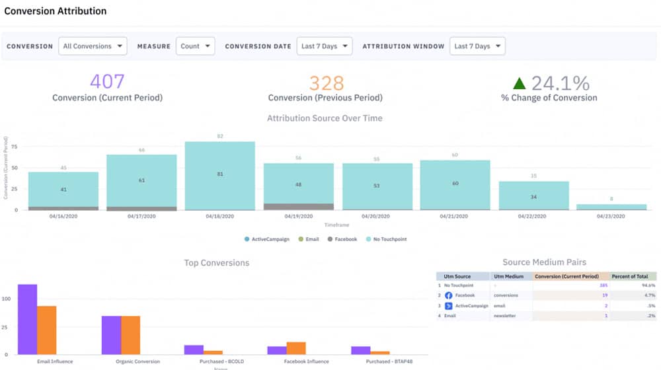The image size is (661, 370).
Task: Click the Organic Conversion axis label
Action: 138,361
